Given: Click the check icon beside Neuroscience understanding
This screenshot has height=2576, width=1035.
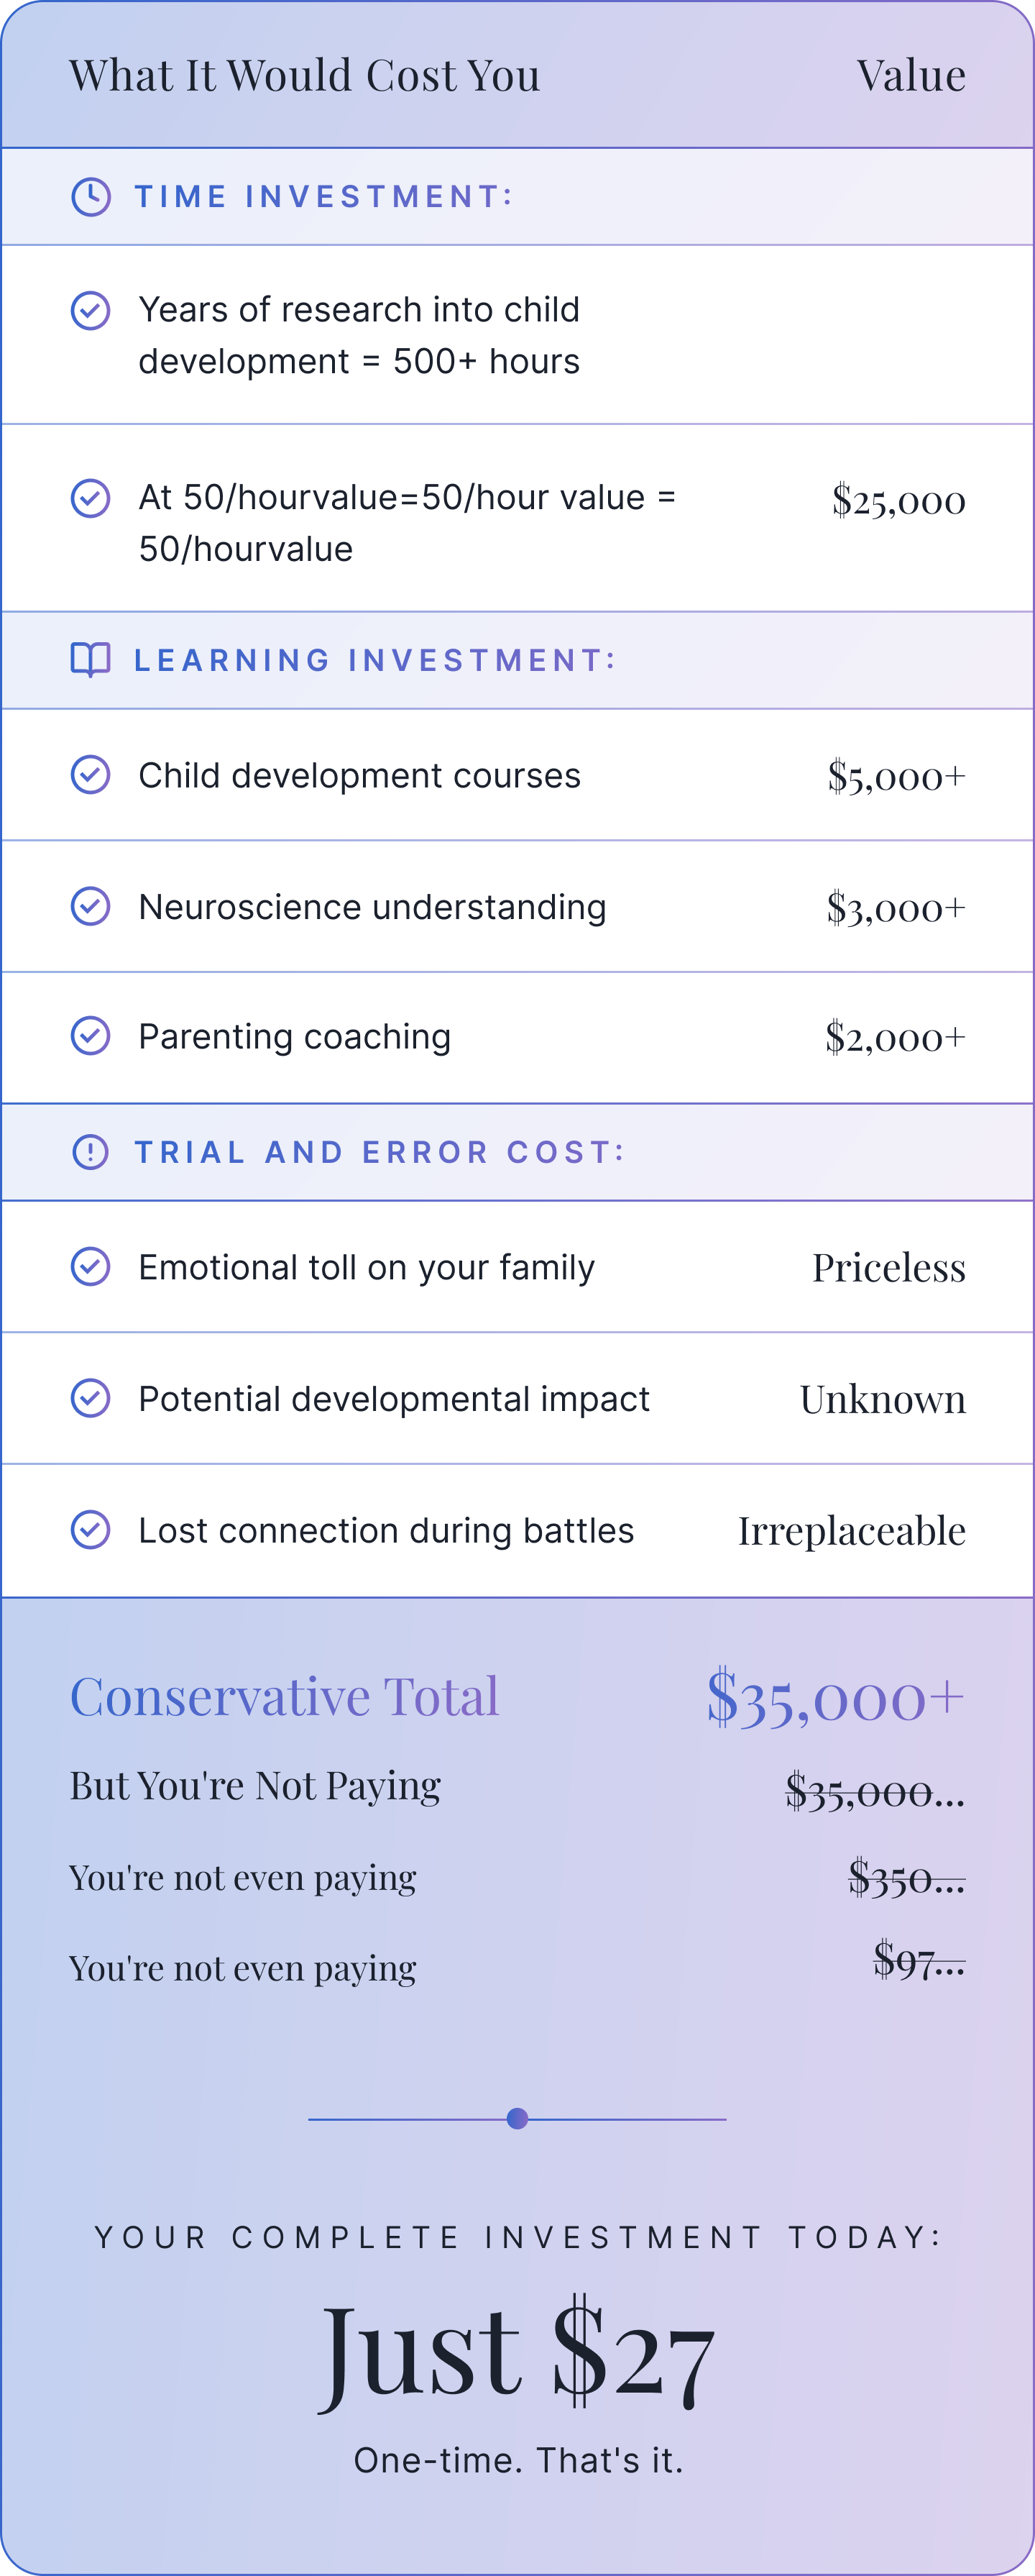Looking at the screenshot, I should point(91,906).
